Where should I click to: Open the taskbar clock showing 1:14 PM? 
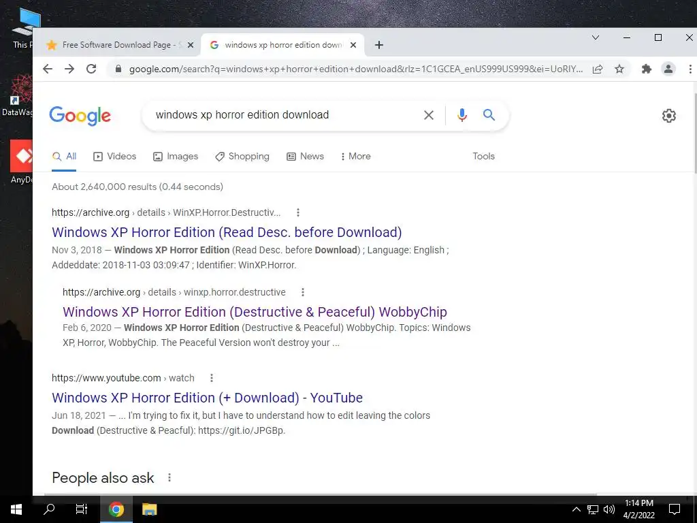point(638,509)
